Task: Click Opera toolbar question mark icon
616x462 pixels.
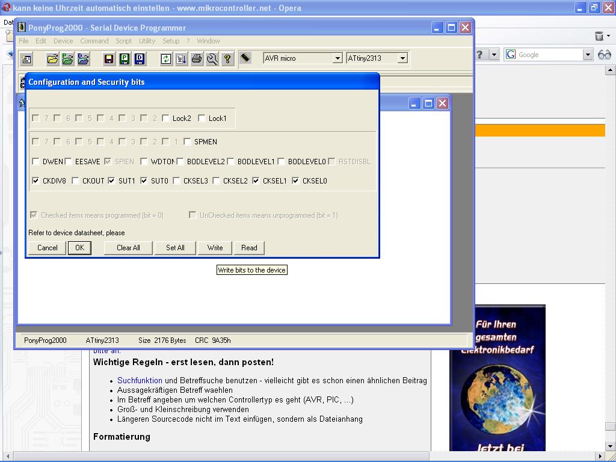Action: [x=479, y=54]
